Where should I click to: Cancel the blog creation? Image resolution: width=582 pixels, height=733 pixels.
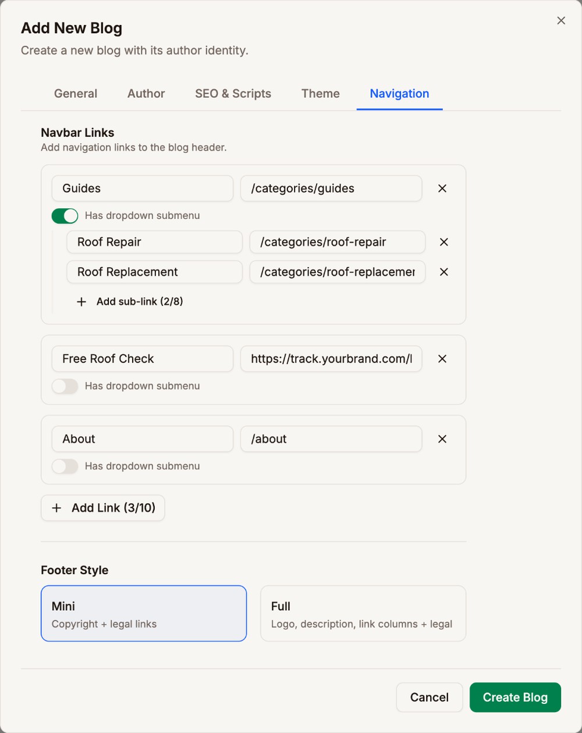[430, 698]
